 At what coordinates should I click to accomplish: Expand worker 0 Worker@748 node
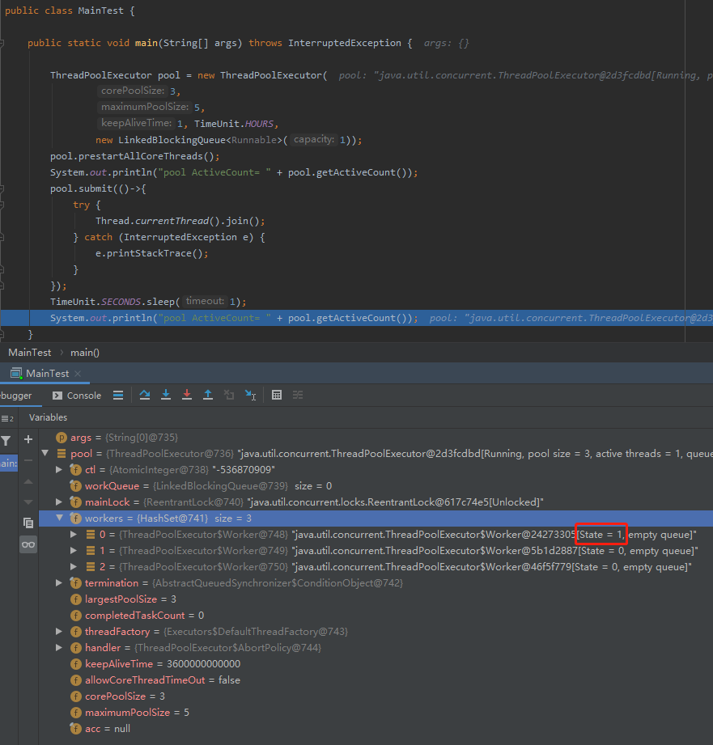(x=73, y=534)
